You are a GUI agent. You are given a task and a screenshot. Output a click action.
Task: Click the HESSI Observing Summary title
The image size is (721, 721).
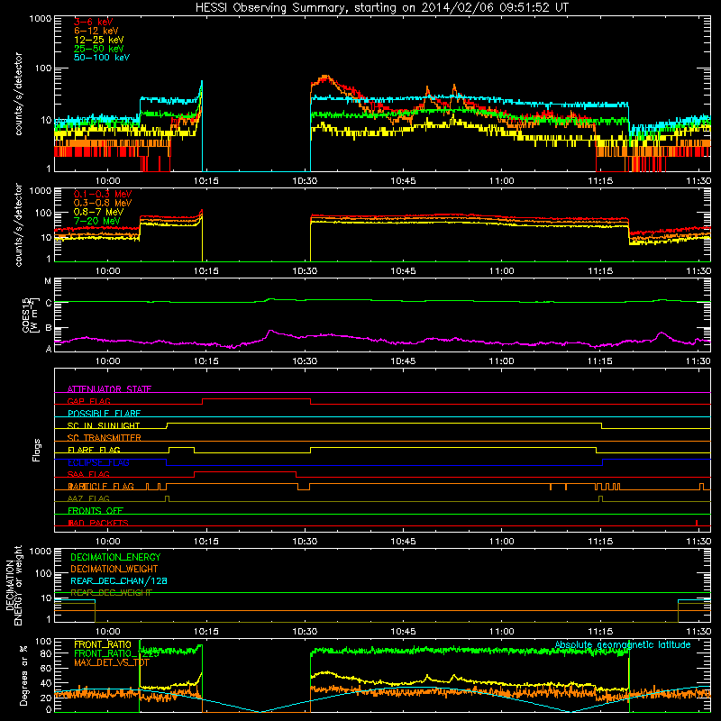(x=381, y=7)
